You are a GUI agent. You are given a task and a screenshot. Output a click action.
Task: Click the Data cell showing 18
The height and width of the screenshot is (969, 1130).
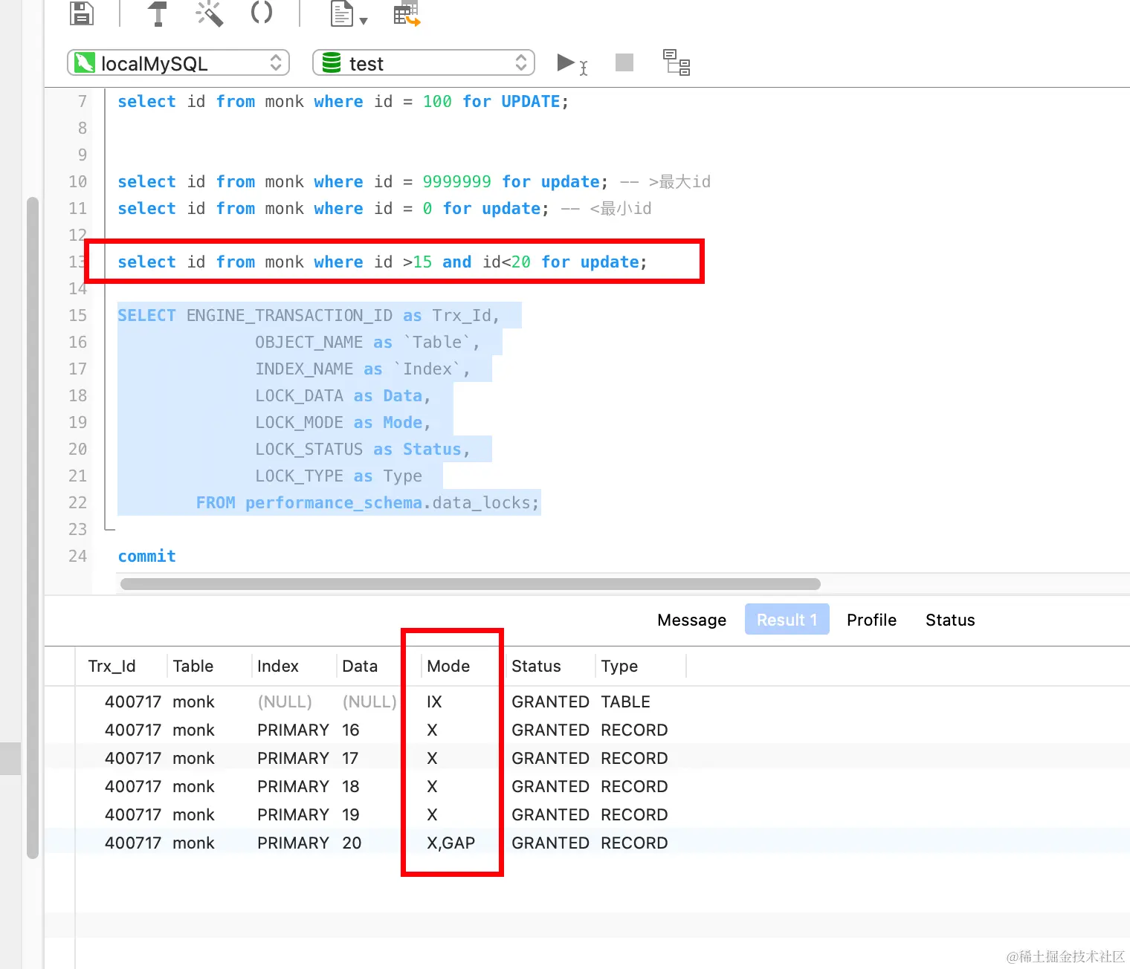pyautogui.click(x=351, y=786)
